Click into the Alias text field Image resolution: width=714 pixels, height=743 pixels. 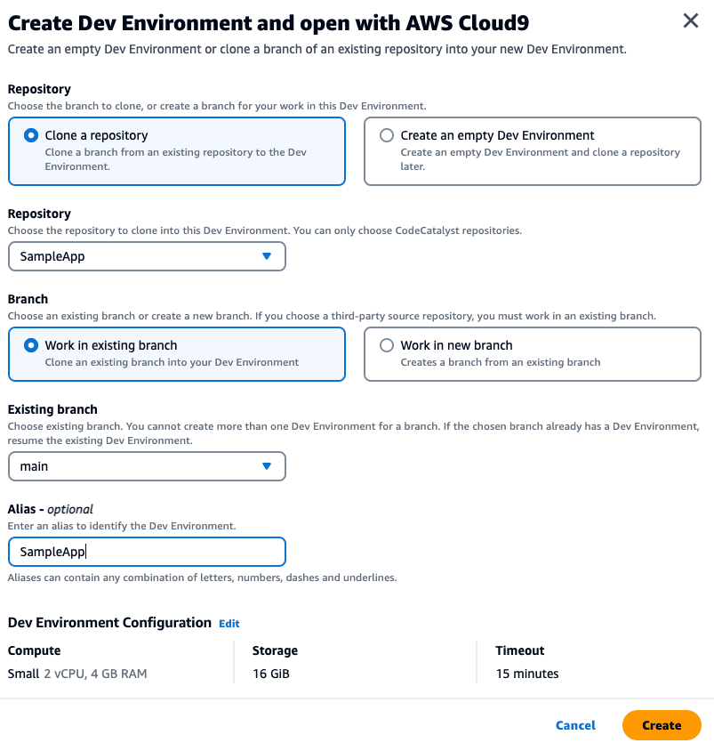[x=147, y=552]
